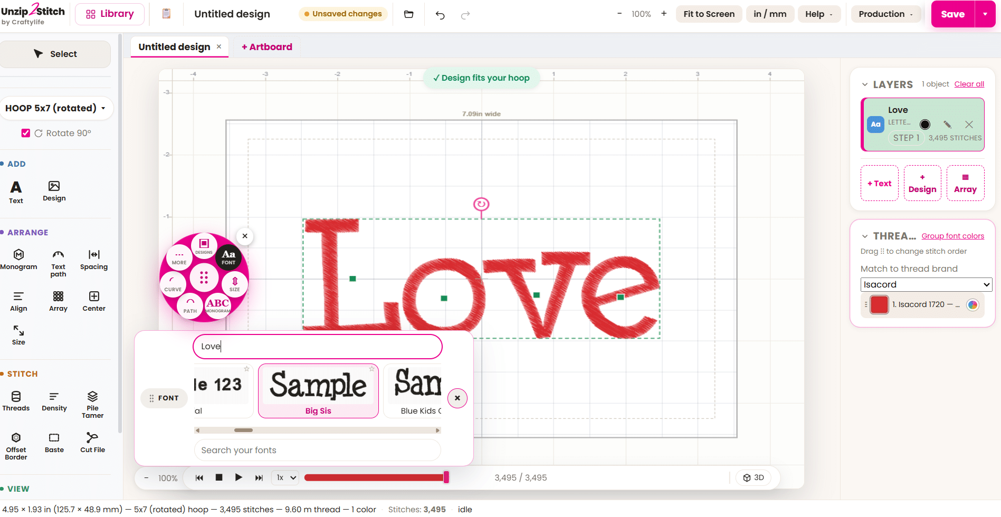
Task: Click the Search your fonts field
Action: tap(318, 450)
